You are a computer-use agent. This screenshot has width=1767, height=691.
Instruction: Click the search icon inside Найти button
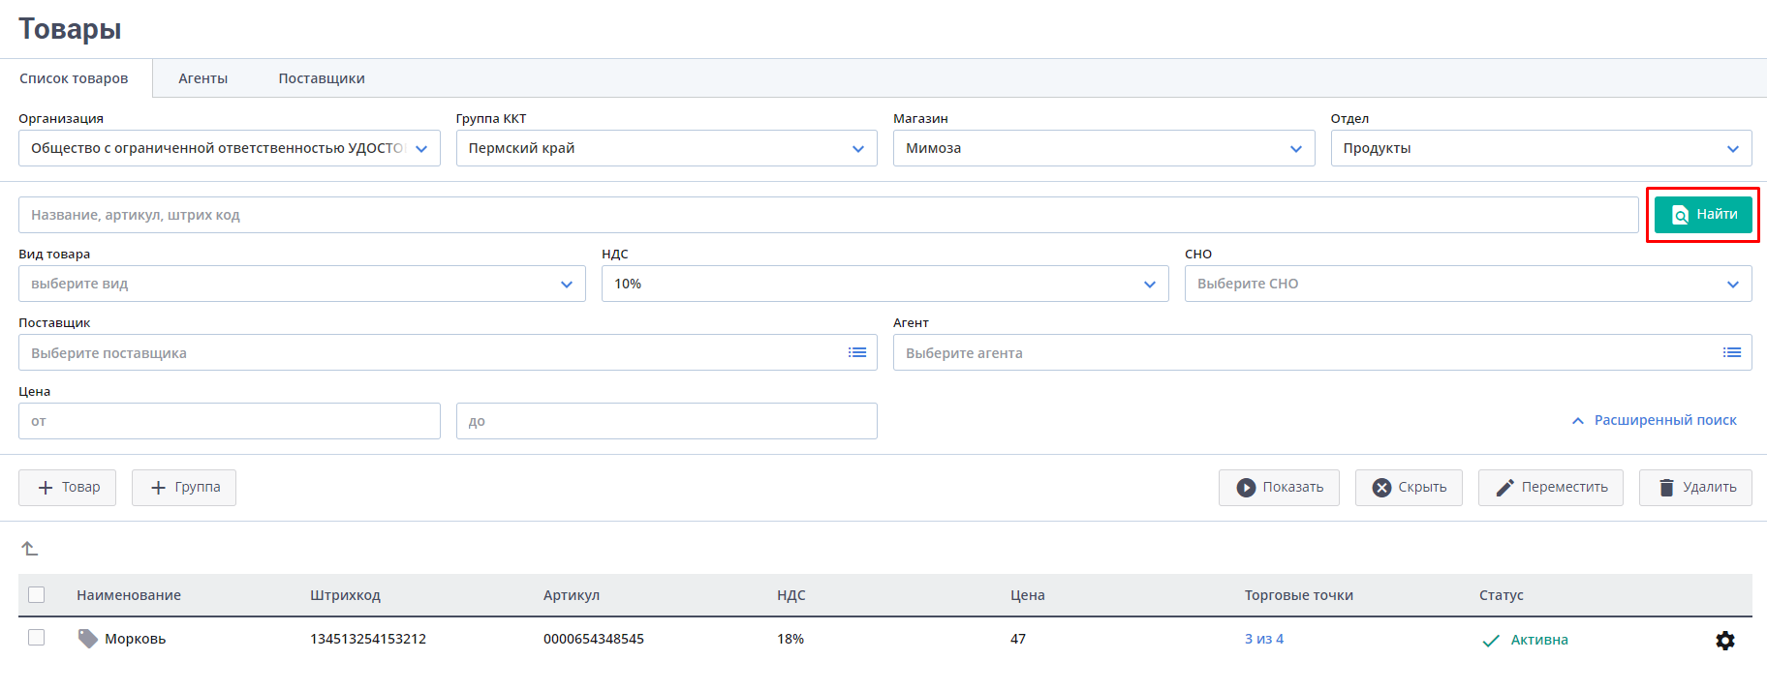(1681, 215)
